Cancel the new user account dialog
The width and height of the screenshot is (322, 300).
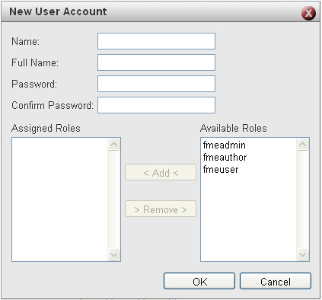click(x=276, y=281)
